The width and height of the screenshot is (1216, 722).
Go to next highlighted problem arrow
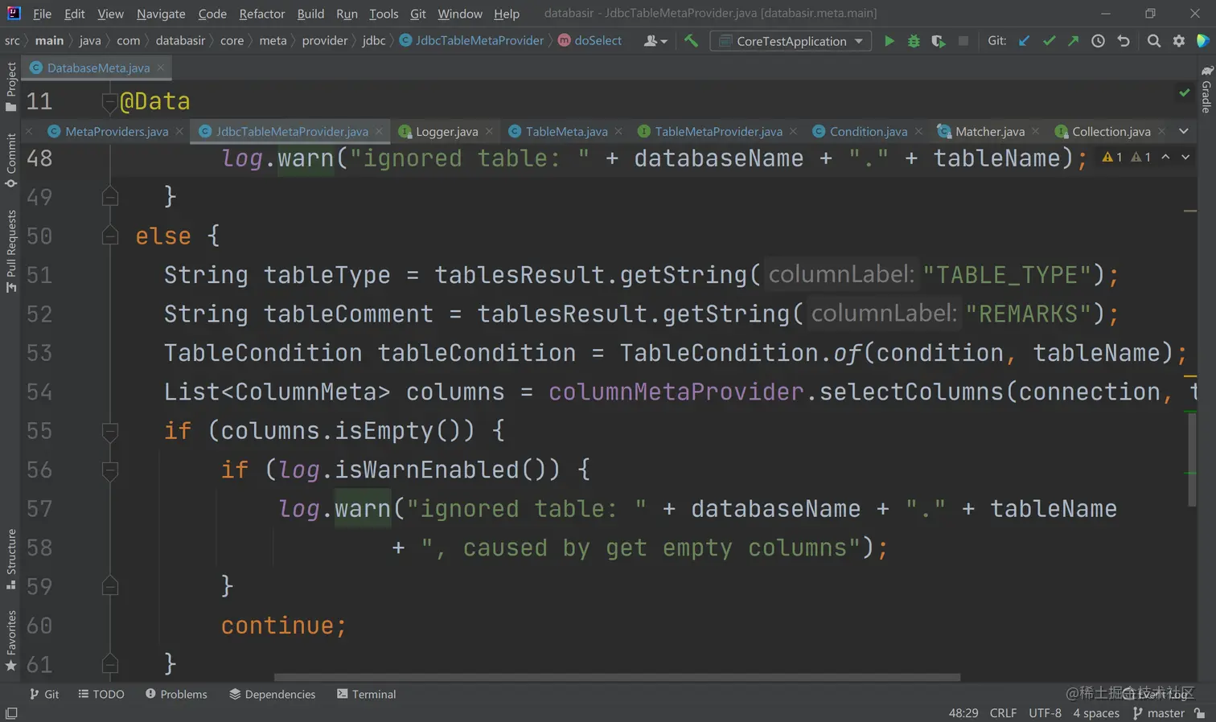coord(1185,158)
